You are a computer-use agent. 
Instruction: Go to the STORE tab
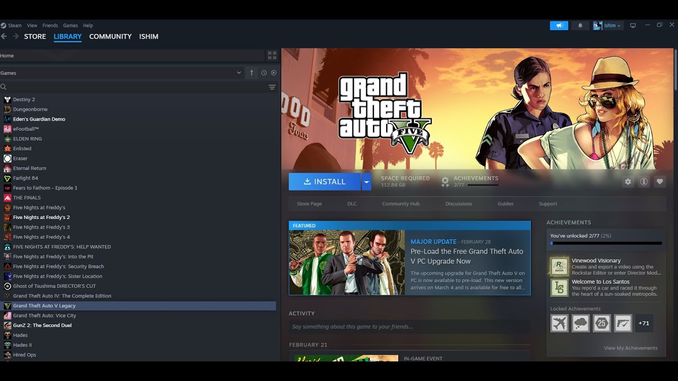[35, 37]
